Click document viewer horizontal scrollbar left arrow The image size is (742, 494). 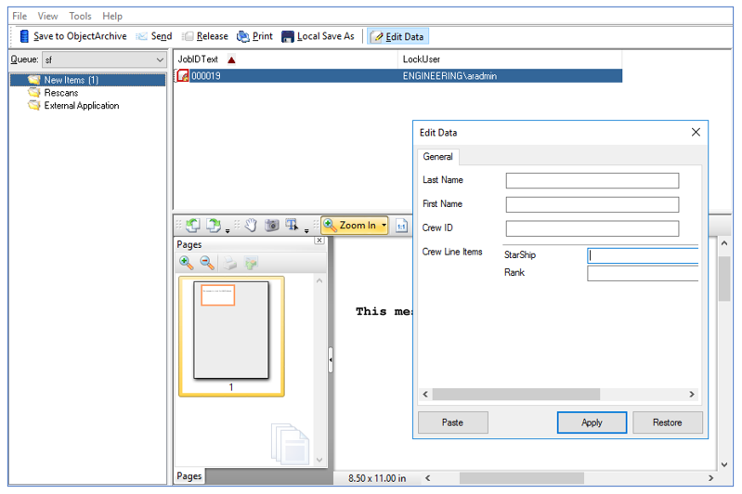(x=427, y=478)
